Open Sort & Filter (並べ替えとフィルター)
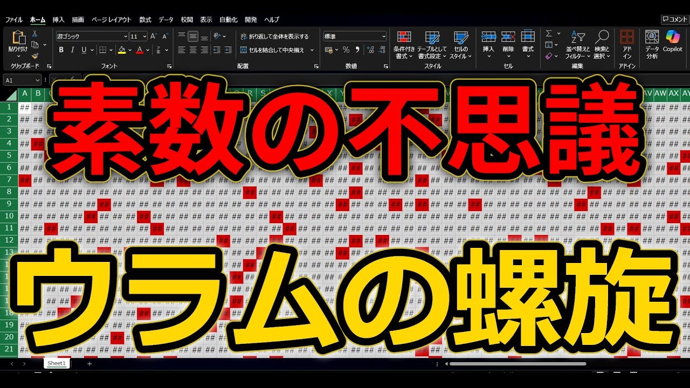Viewport: 690px width, 388px height. point(578,45)
